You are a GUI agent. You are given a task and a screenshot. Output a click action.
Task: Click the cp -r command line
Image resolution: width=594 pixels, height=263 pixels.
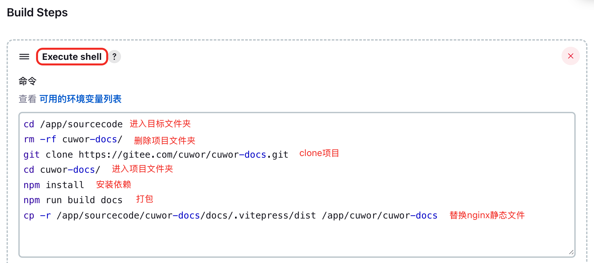click(230, 215)
